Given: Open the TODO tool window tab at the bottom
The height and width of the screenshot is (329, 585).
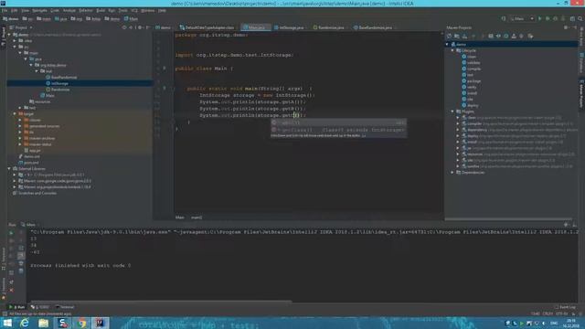Looking at the screenshot, I should coord(40,307).
